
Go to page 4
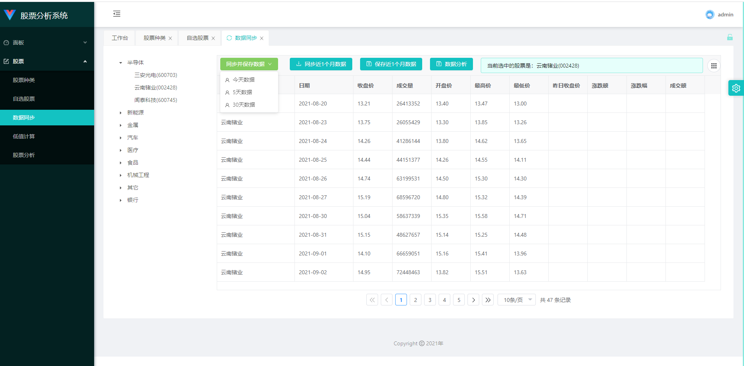pyautogui.click(x=444, y=300)
